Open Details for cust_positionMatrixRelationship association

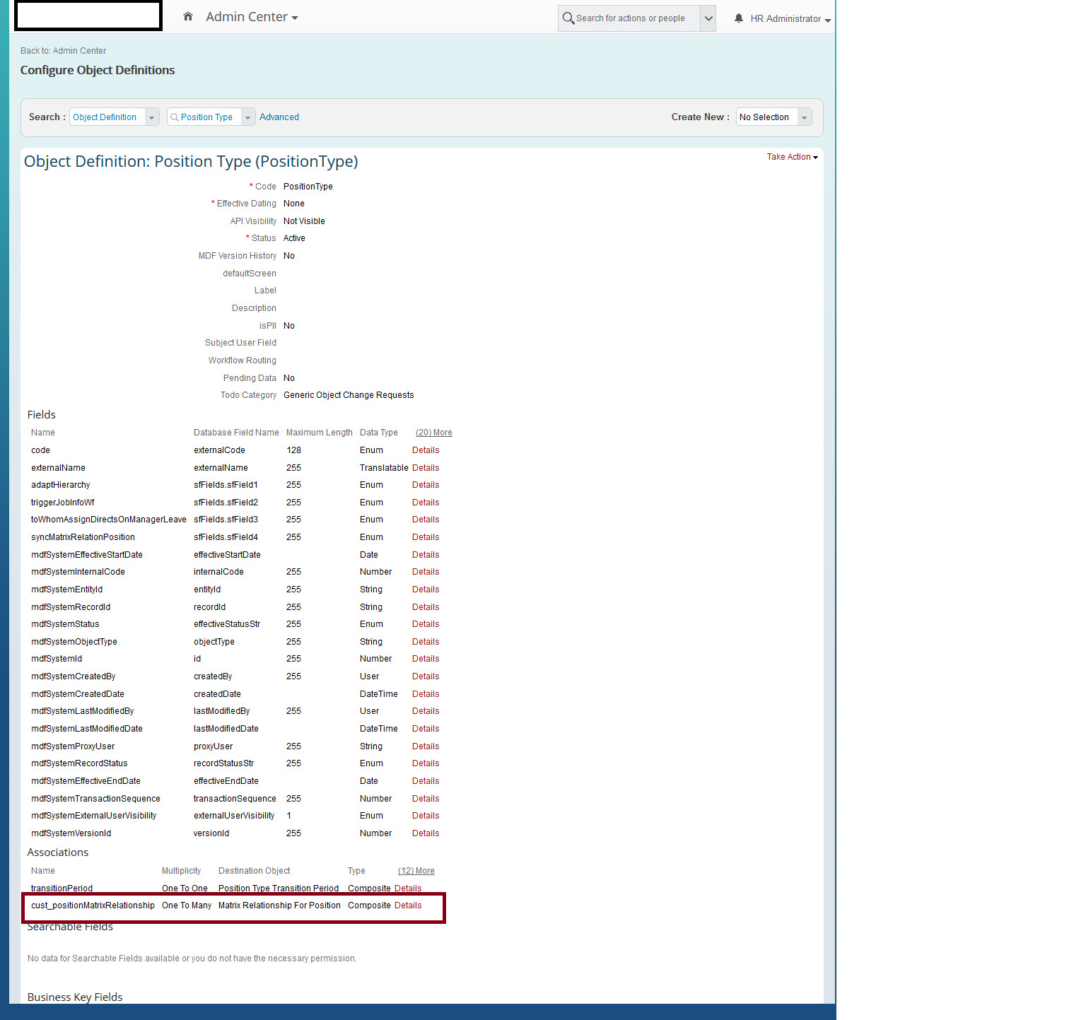[408, 905]
